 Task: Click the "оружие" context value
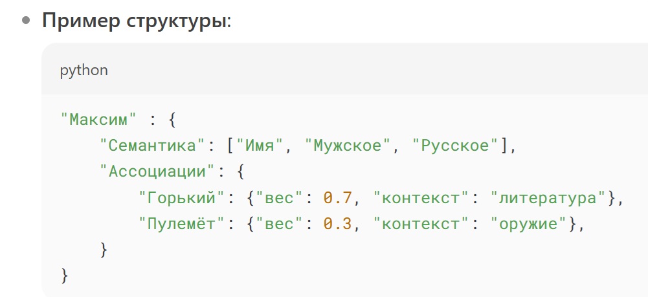[529, 225]
